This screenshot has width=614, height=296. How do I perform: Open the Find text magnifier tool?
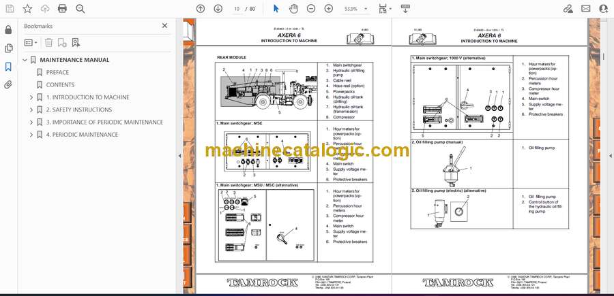pos(81,9)
